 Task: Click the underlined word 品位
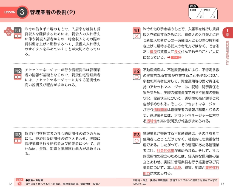(x=177, y=168)
